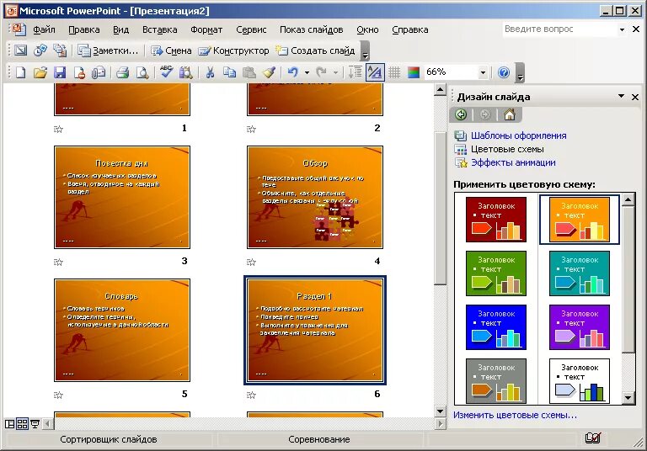
Task: Run the ABC spelling check
Action: [166, 72]
